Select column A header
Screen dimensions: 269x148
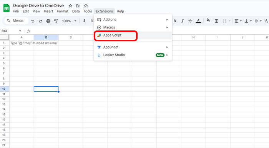[22, 37]
